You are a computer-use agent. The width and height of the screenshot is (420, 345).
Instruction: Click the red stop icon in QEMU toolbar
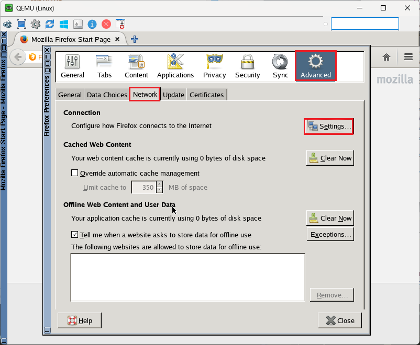point(106,24)
